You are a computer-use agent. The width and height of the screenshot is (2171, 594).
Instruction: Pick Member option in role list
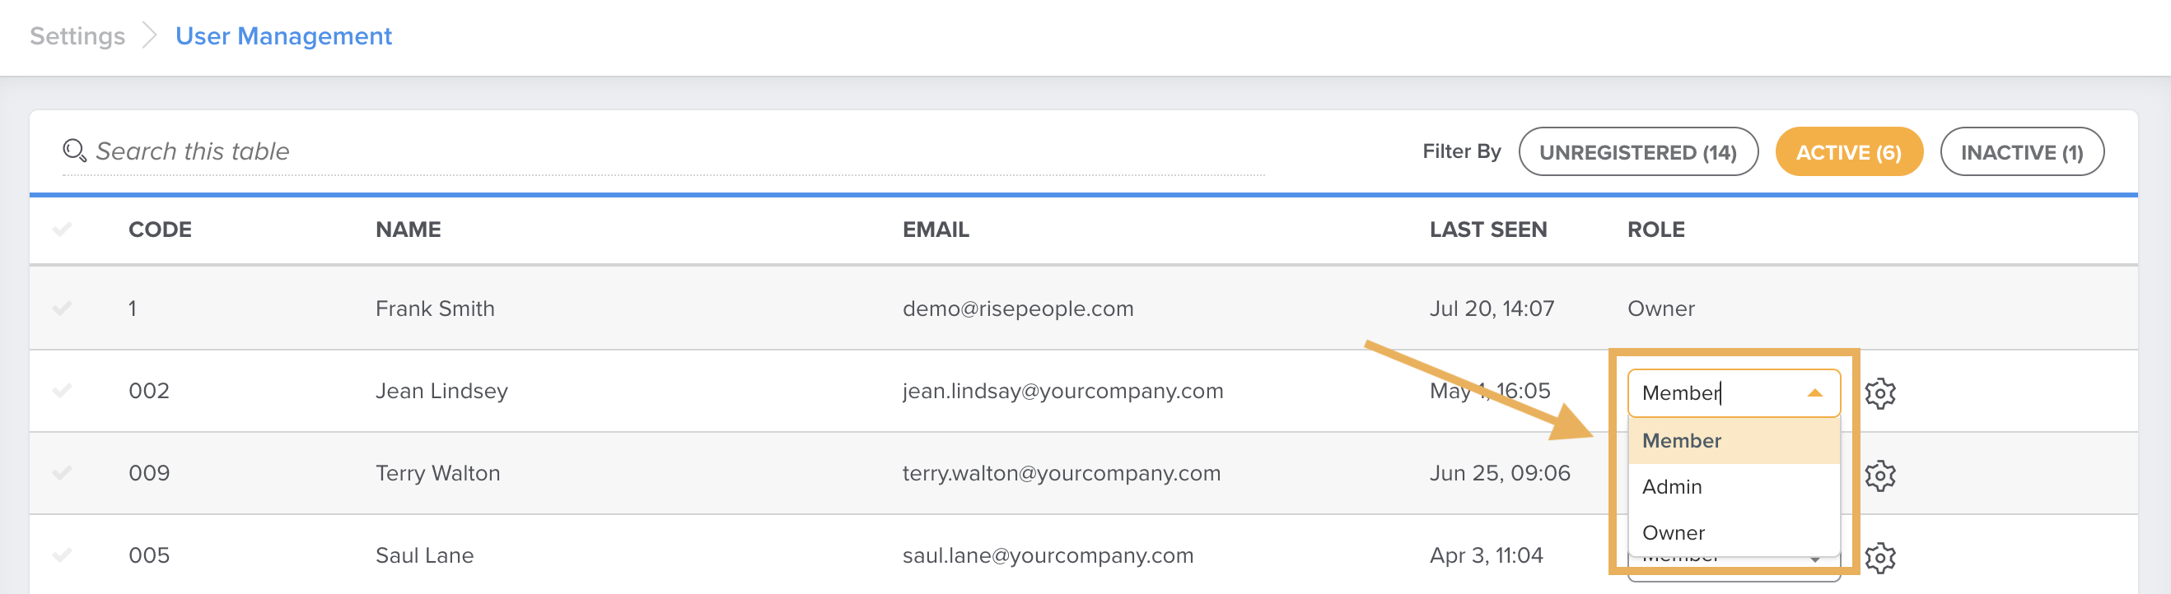1682,440
